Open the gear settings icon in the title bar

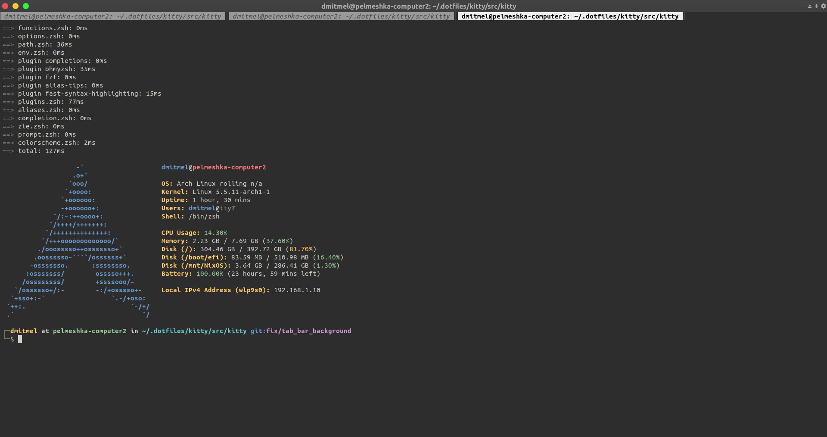pos(823,6)
